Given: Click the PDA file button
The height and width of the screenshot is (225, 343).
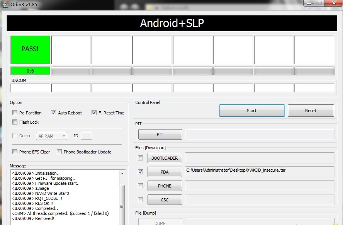Looking at the screenshot, I should point(165,172).
